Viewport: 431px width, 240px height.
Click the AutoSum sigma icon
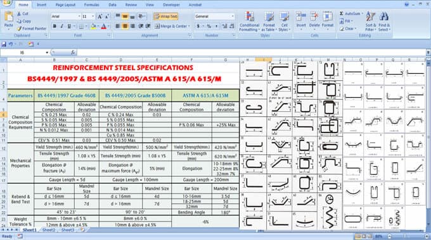coord(342,13)
